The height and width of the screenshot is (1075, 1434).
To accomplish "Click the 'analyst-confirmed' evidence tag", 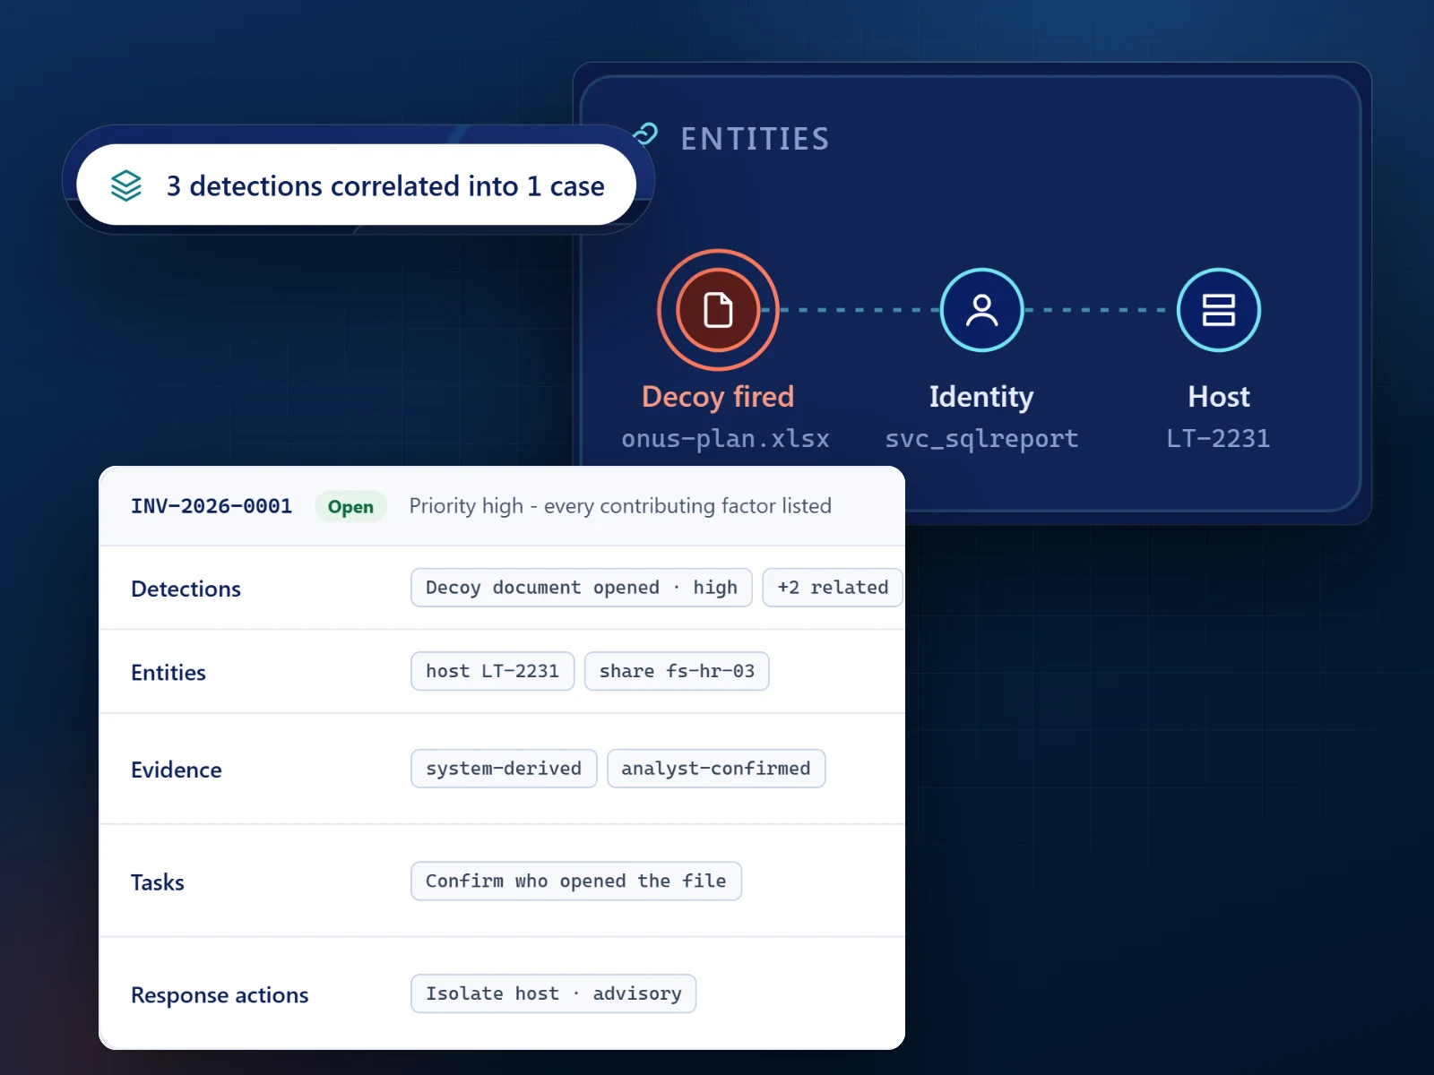I will (x=716, y=769).
